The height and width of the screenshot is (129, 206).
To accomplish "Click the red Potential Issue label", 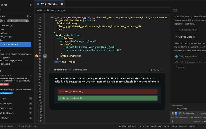I will tap(4, 84).
